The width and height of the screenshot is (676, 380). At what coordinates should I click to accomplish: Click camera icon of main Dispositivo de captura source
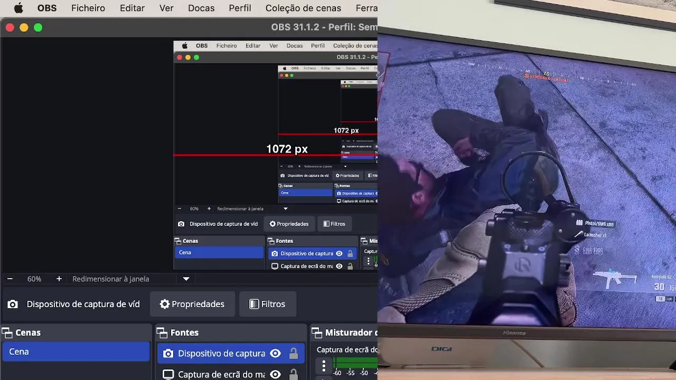pos(168,354)
